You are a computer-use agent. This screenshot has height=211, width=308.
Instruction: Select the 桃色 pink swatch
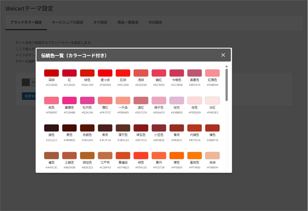[x=51, y=100]
